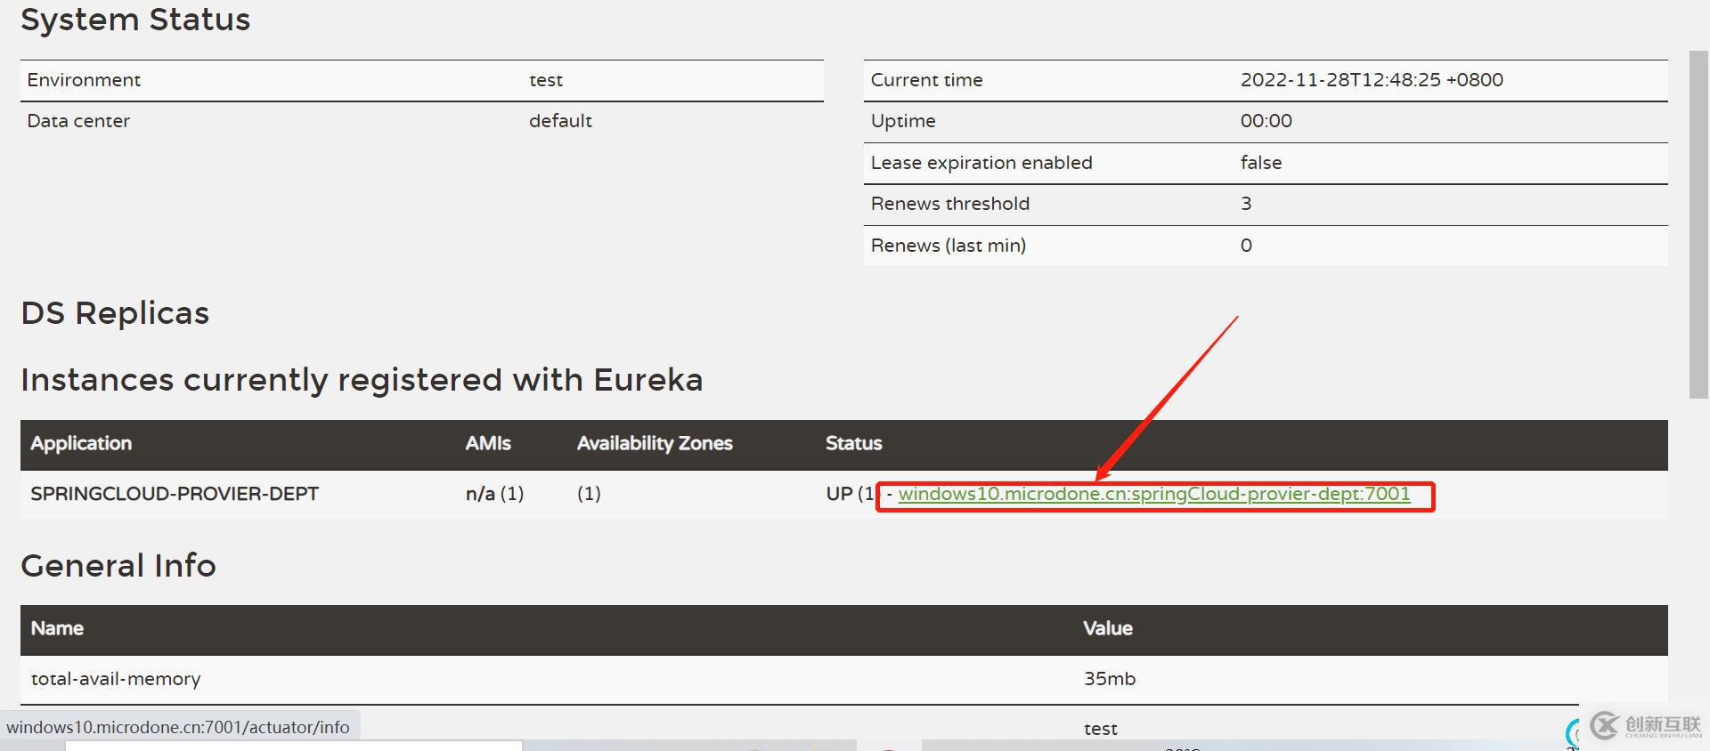Click the Instances currently registered with Eureka heading
This screenshot has height=751, width=1710.
pos(362,380)
